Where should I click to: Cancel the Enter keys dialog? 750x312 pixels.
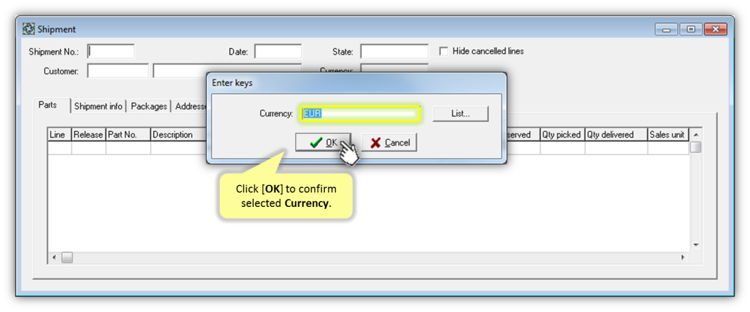click(389, 143)
